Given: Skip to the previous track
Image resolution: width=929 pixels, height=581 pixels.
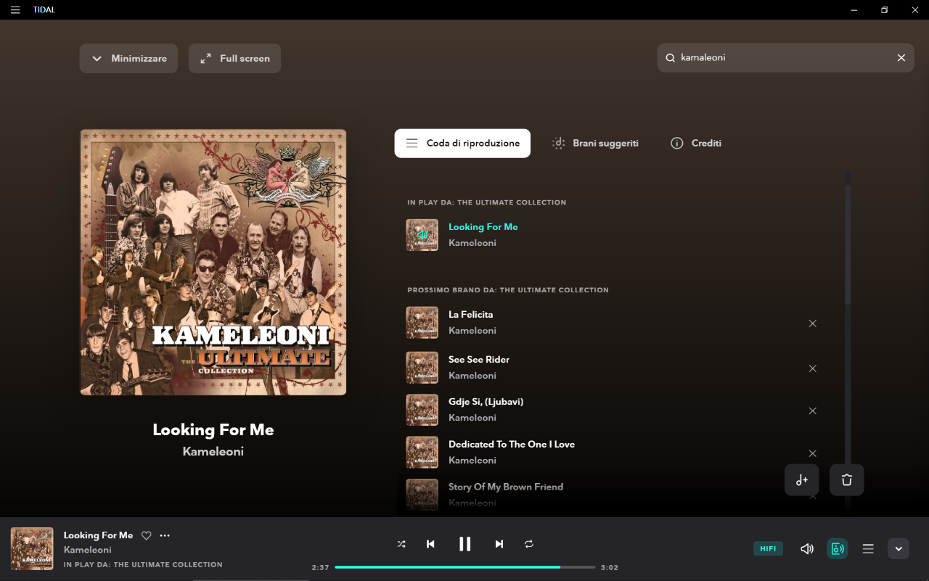Looking at the screenshot, I should (430, 544).
